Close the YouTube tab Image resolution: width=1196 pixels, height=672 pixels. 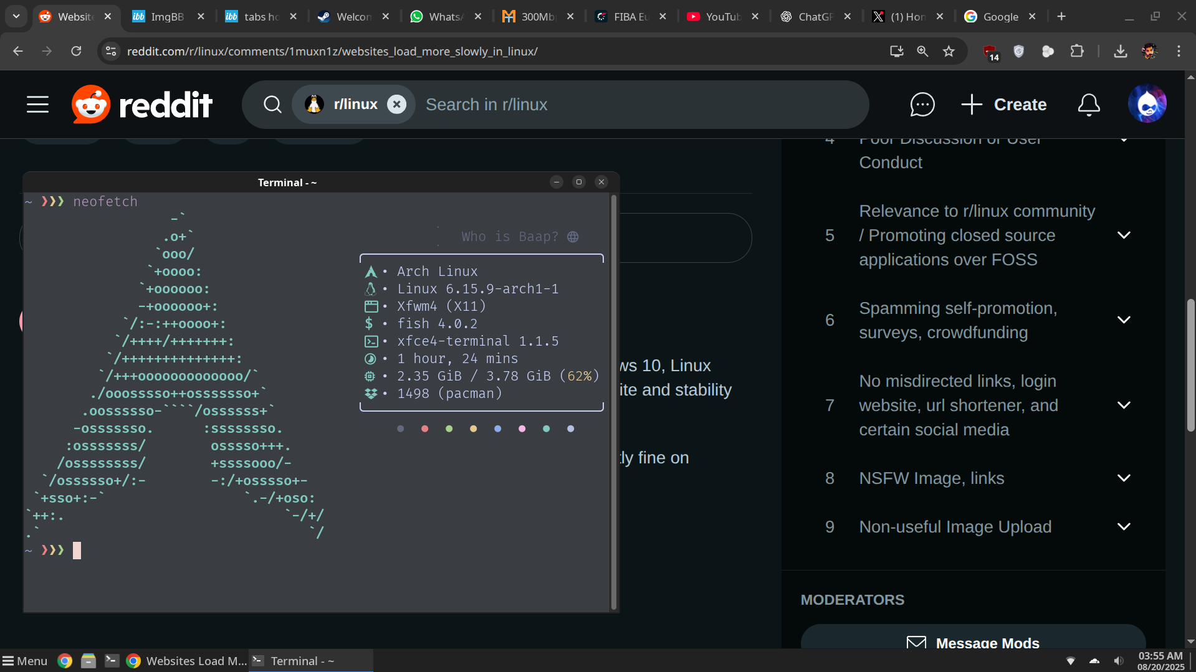tap(755, 17)
